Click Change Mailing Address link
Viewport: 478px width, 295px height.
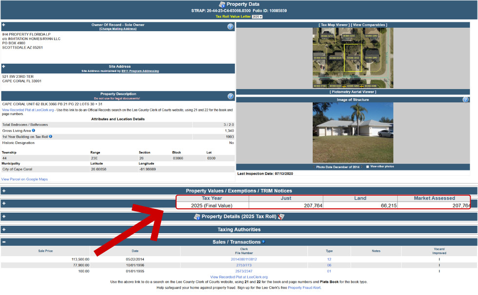click(x=118, y=29)
